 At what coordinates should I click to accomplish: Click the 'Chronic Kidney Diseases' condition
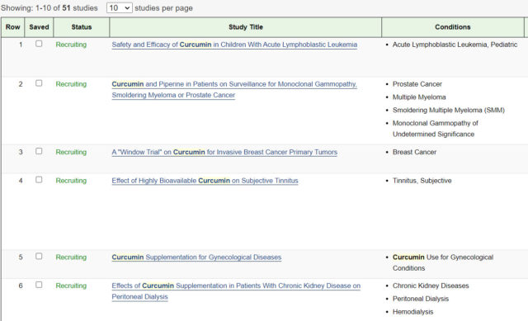pyautogui.click(x=431, y=286)
